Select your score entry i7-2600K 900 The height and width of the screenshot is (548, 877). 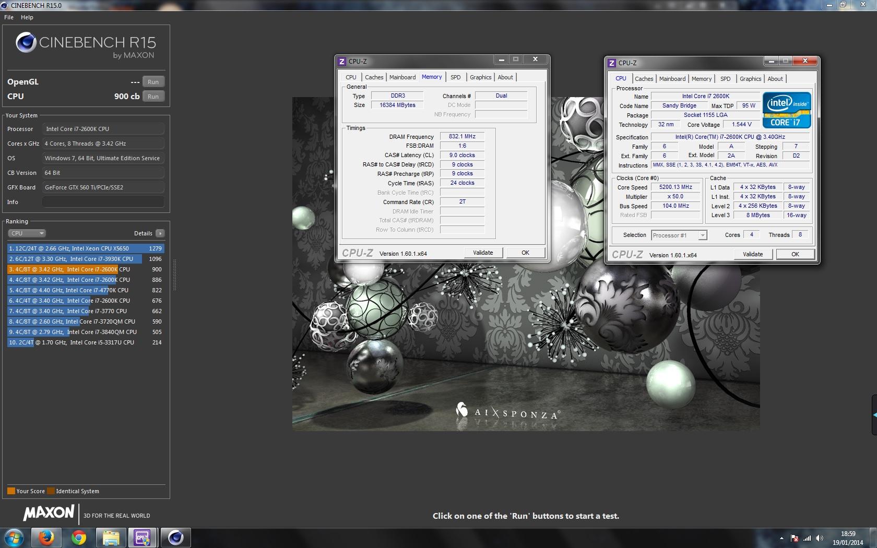(86, 269)
